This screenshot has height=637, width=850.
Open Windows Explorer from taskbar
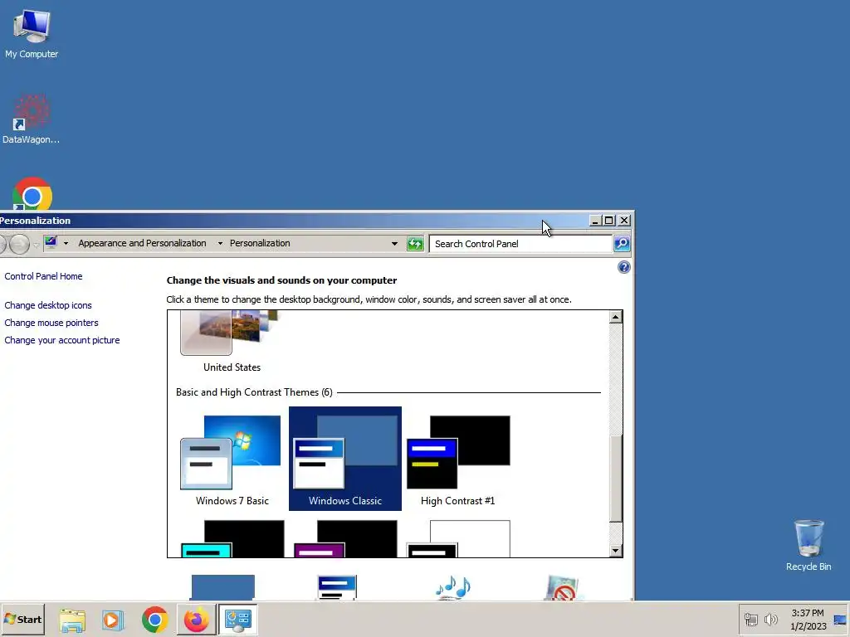click(72, 620)
